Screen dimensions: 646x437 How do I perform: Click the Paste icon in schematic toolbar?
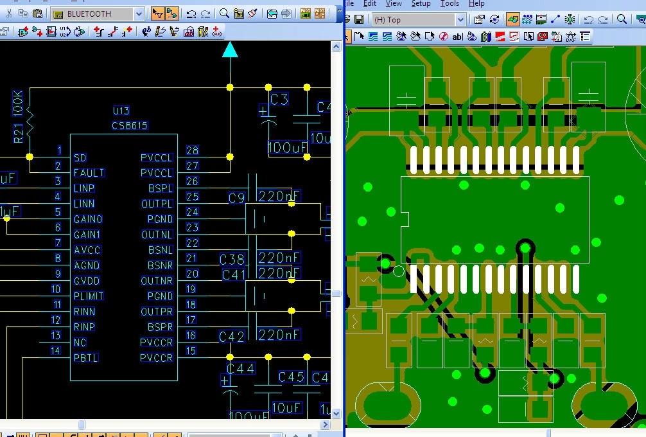pos(37,13)
